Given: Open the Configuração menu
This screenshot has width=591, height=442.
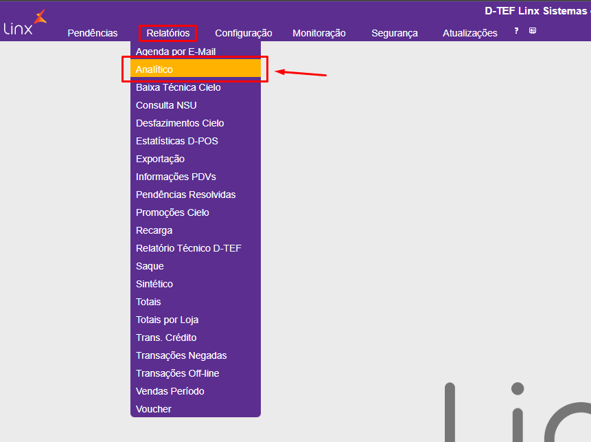Looking at the screenshot, I should click(244, 33).
